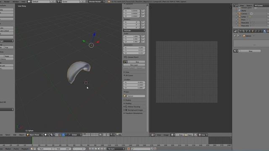Image resolution: width=269 pixels, height=151 pixels.
Task: Play the animation in reverse
Action: point(96,149)
